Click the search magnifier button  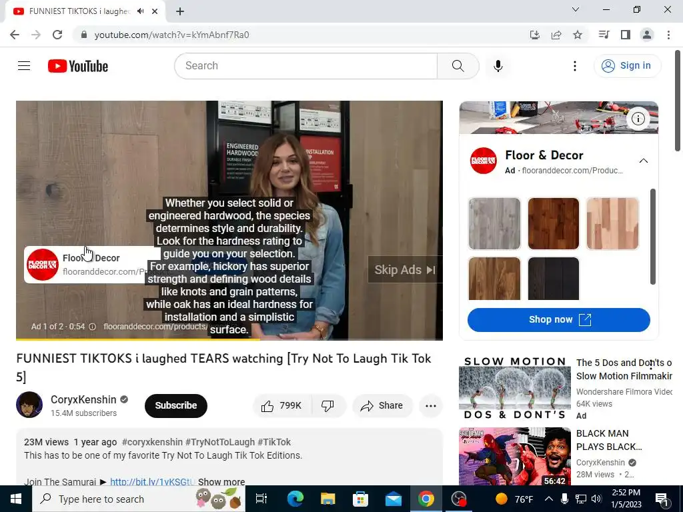click(458, 66)
